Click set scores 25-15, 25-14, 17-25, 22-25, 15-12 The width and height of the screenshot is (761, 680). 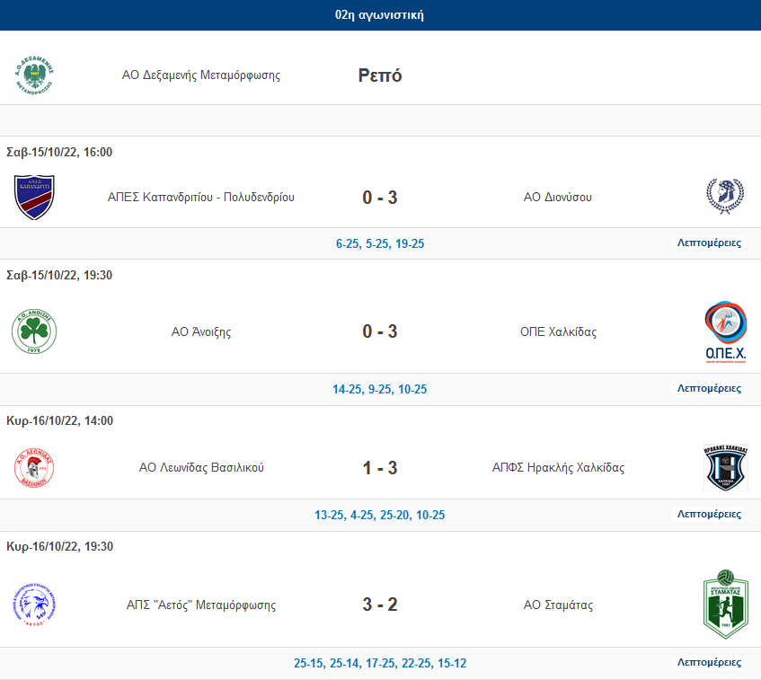click(380, 664)
